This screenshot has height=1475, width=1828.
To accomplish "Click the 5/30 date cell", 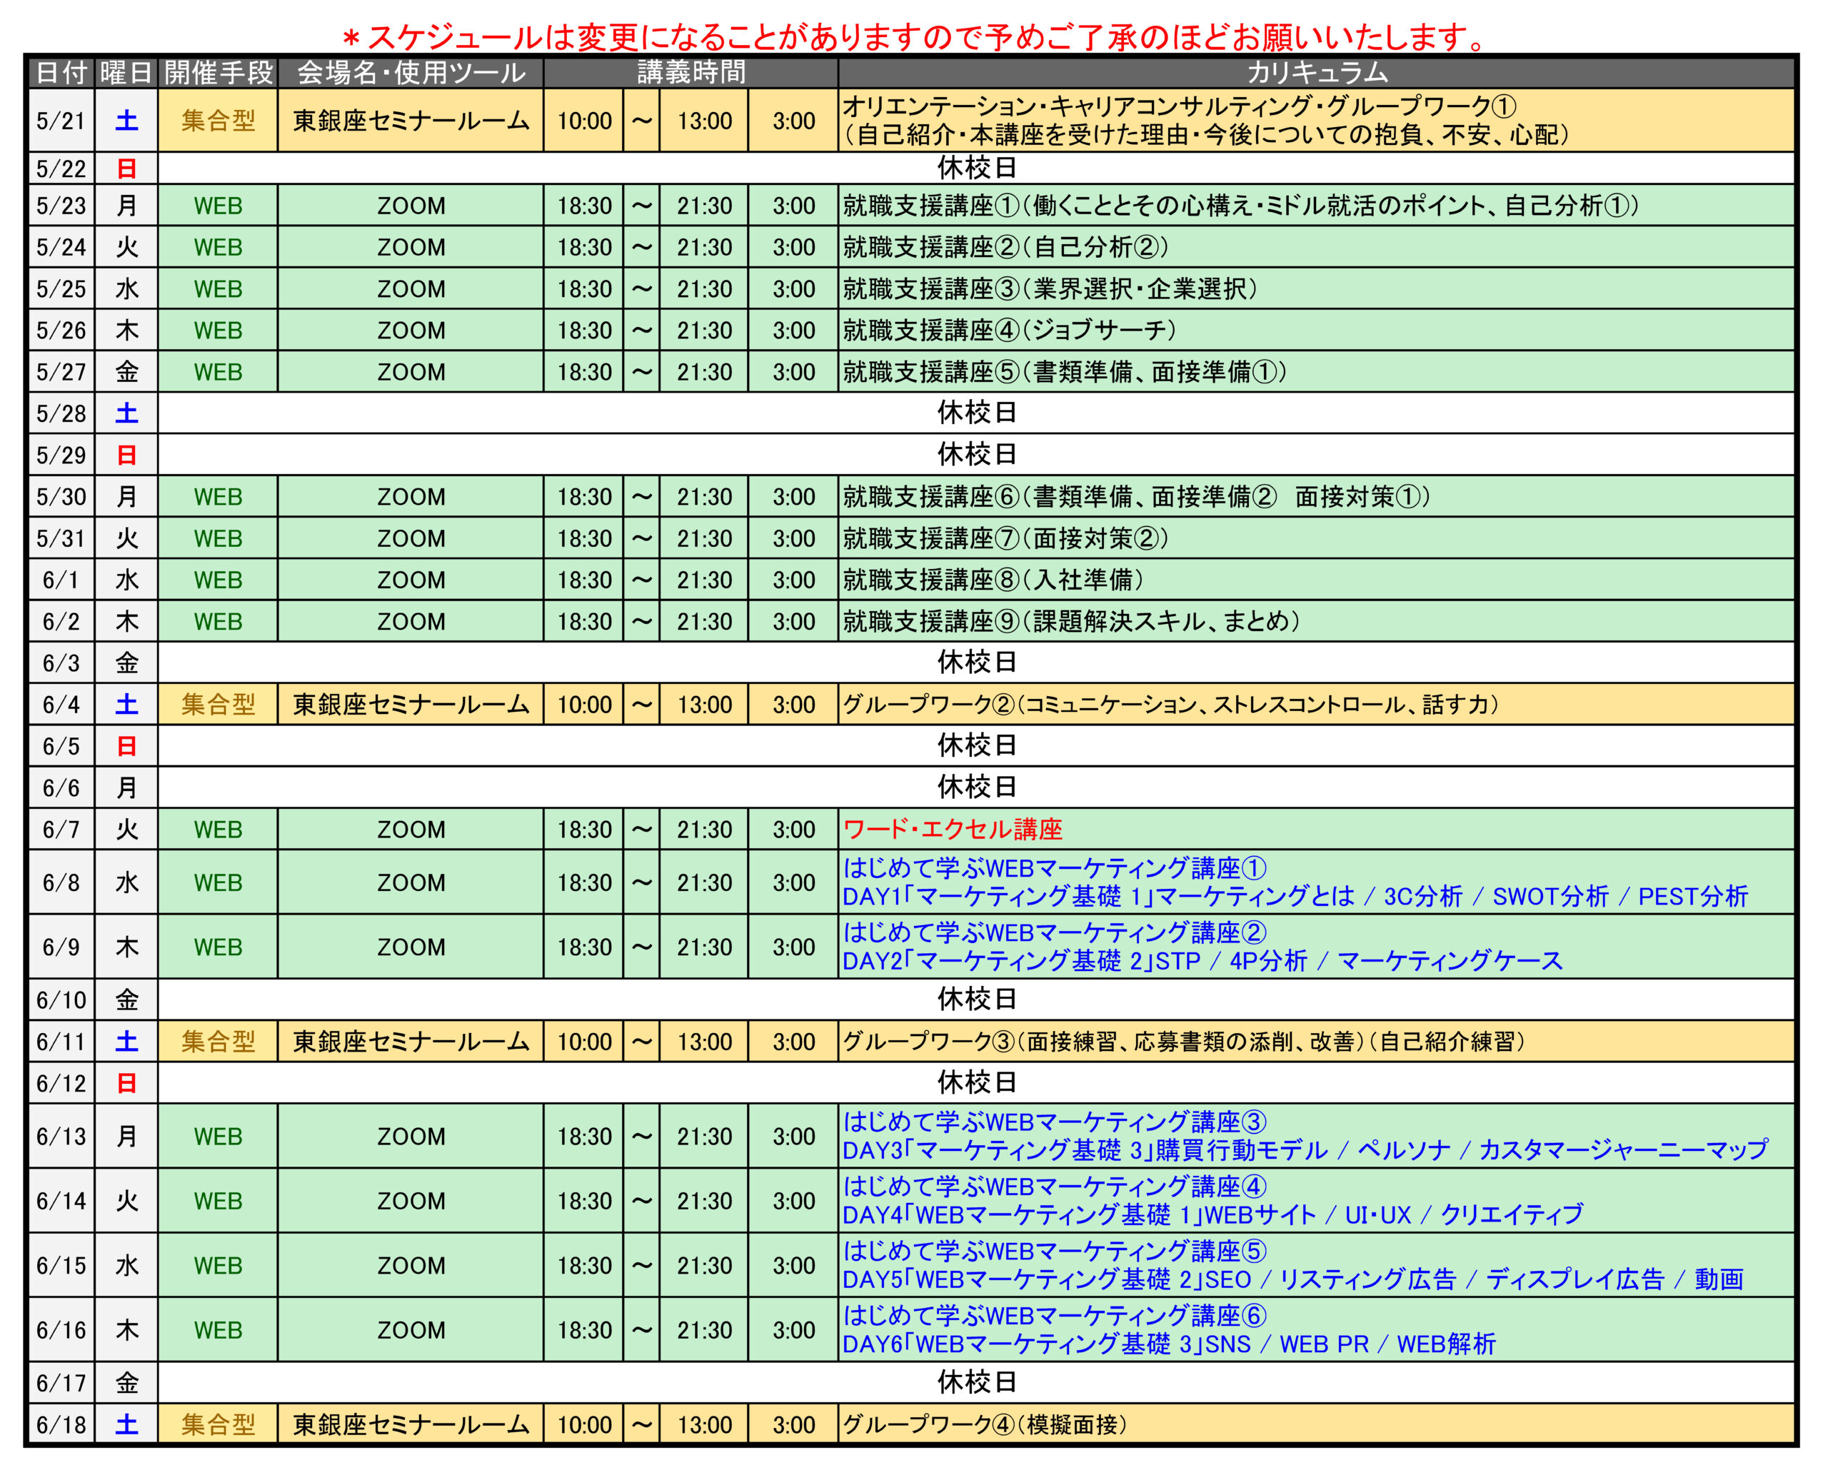I will (x=61, y=496).
